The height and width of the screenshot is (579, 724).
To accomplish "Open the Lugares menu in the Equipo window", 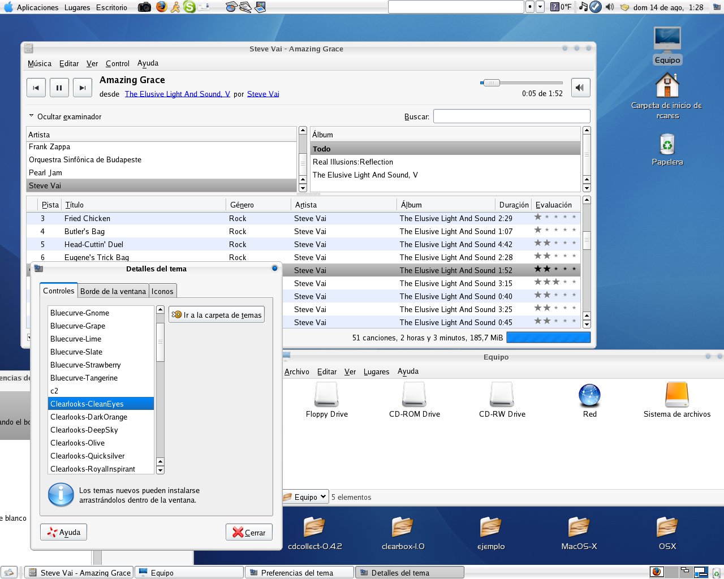I will point(376,371).
